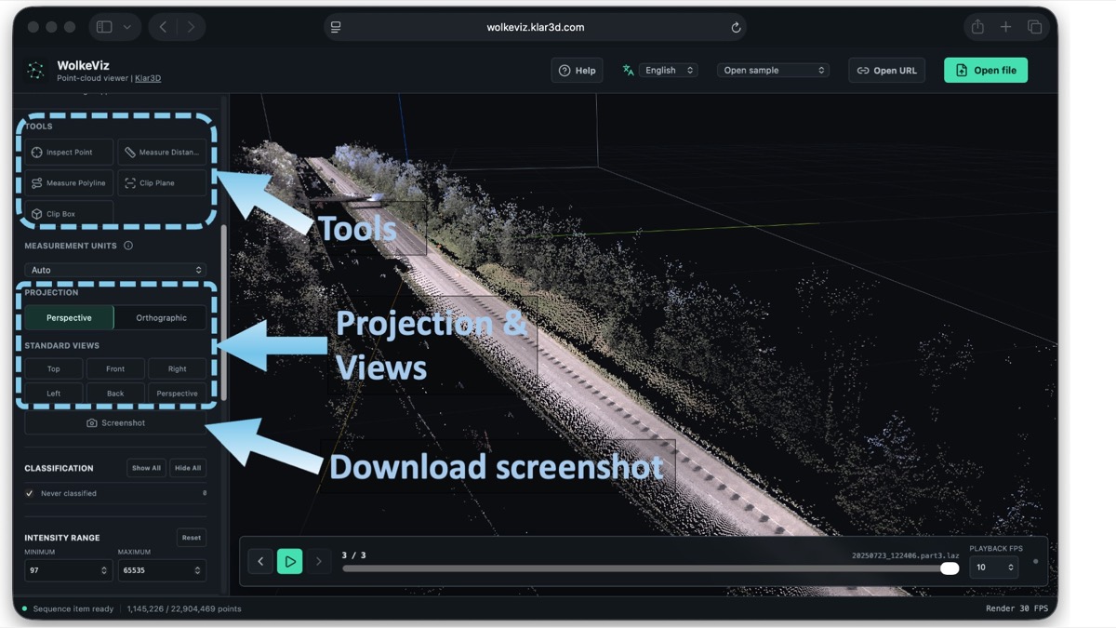The image size is (1116, 628).
Task: Take a Screenshot with the camera button
Action: 115,422
